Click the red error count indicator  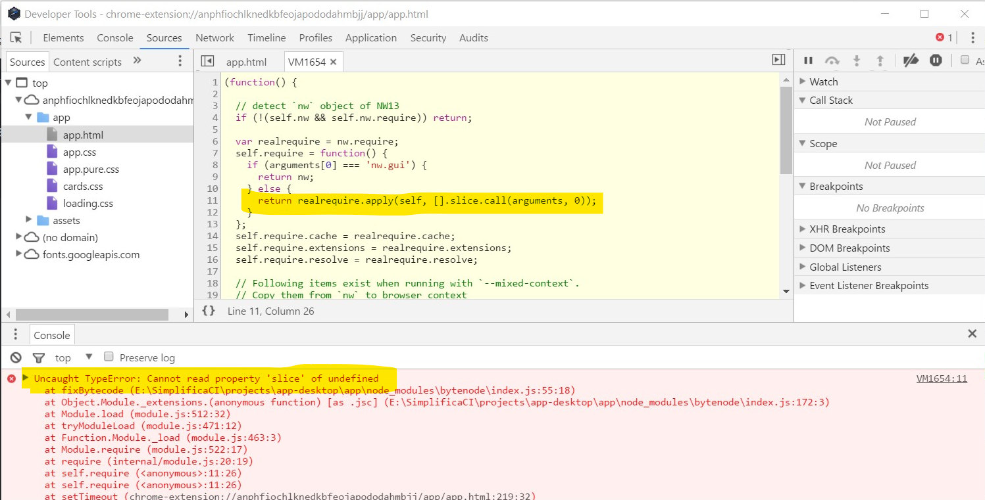(x=944, y=38)
